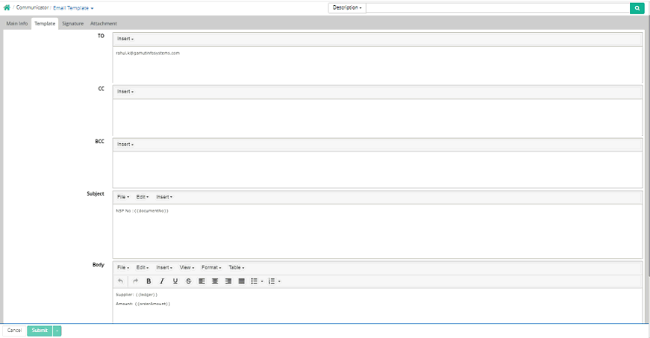The image size is (650, 338).
Task: Apply strikethrough in Body editor
Action: tap(188, 281)
